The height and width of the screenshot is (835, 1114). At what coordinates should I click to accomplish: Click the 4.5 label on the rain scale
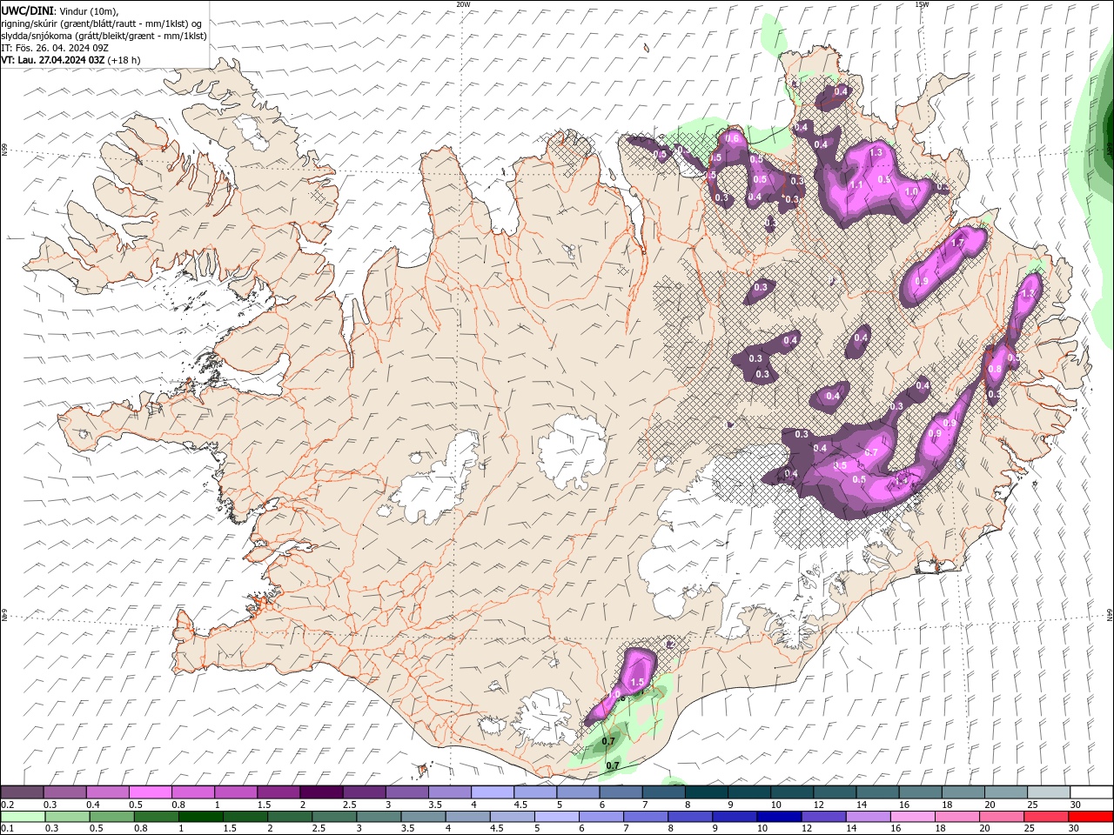click(x=496, y=828)
